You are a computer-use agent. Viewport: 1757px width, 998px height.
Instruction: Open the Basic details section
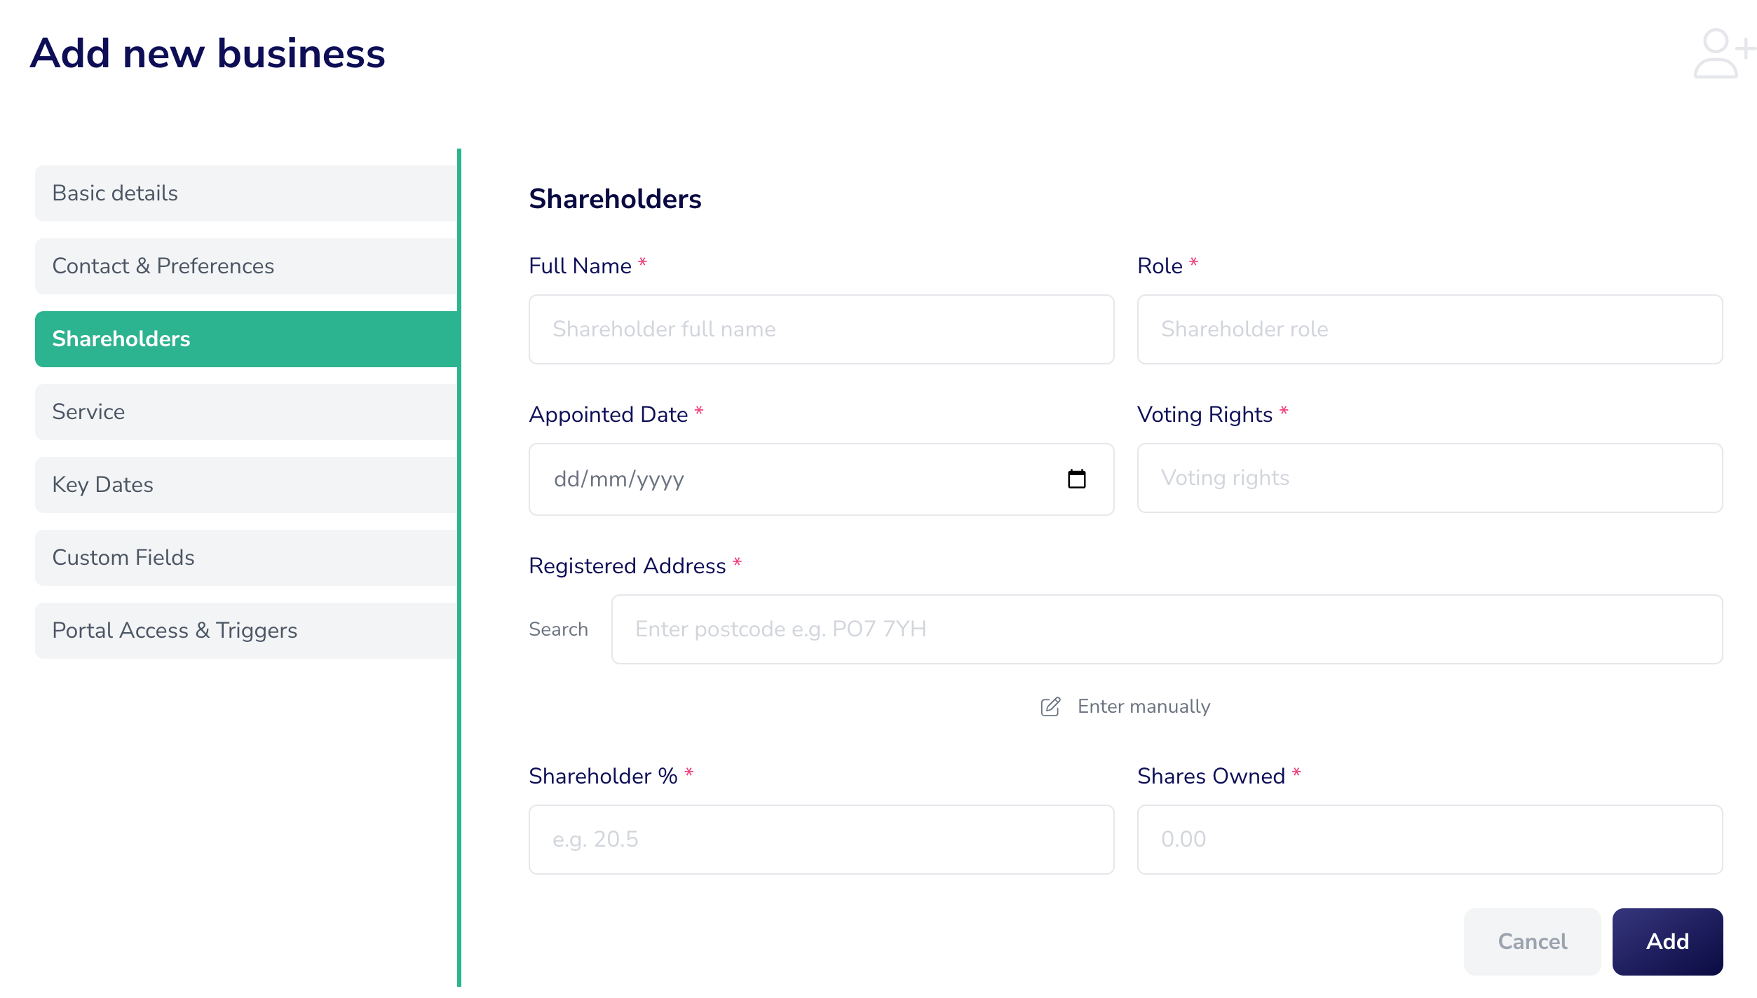pyautogui.click(x=246, y=193)
